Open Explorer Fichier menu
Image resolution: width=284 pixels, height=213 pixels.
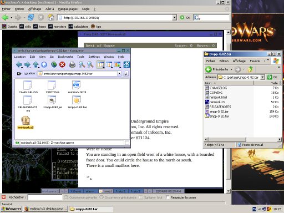tap(210, 61)
